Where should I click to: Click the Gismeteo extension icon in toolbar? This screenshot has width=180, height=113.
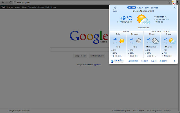(x=174, y=3)
